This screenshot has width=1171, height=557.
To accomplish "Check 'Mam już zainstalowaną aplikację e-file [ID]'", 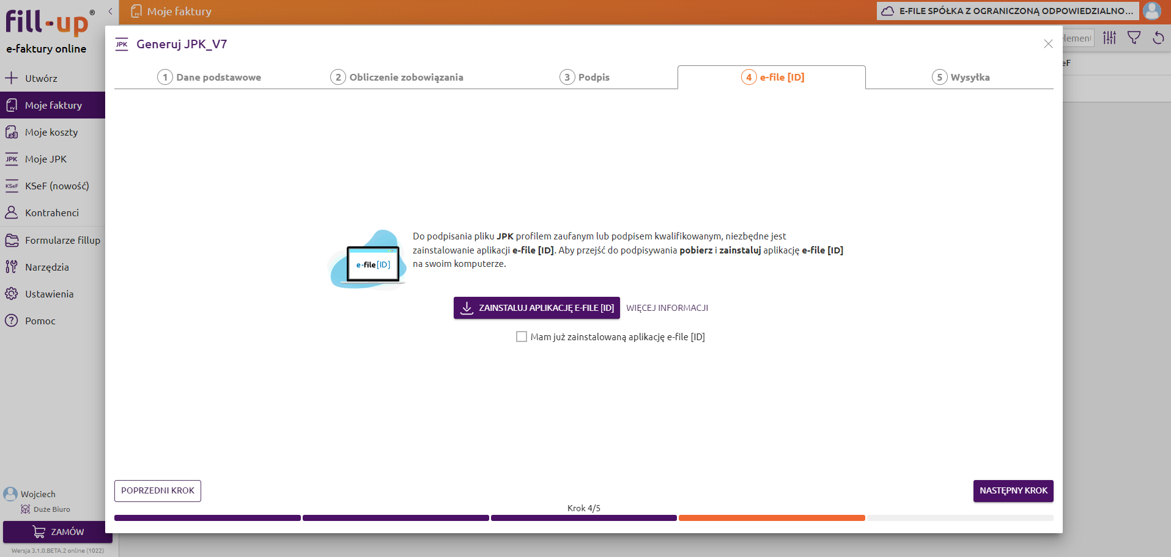I will (522, 337).
